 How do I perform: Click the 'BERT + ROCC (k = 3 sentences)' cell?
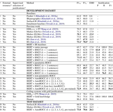click(42, 68)
